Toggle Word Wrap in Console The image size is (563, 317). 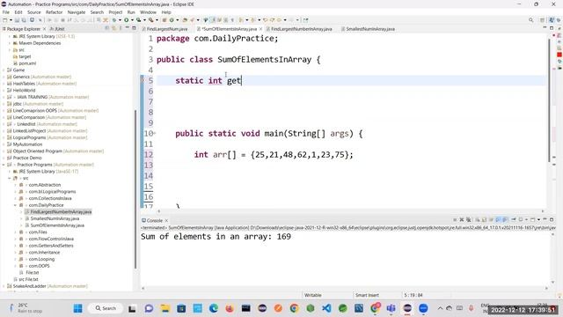(491, 219)
